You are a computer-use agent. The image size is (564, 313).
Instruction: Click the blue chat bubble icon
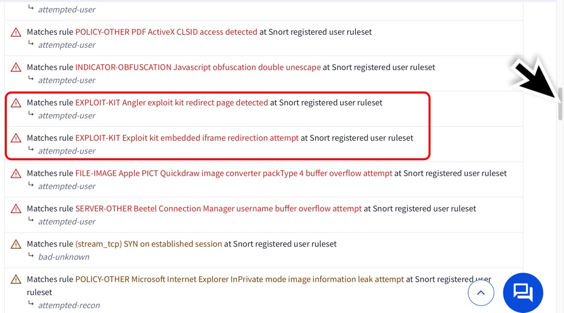[x=522, y=293]
